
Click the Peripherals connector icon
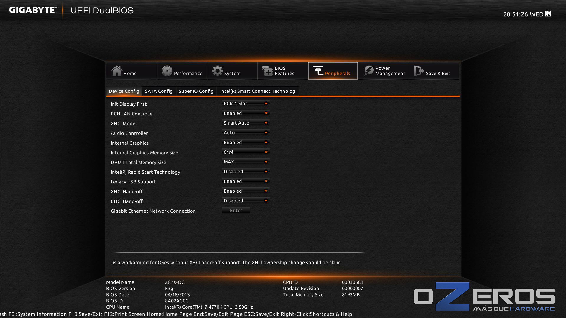318,71
